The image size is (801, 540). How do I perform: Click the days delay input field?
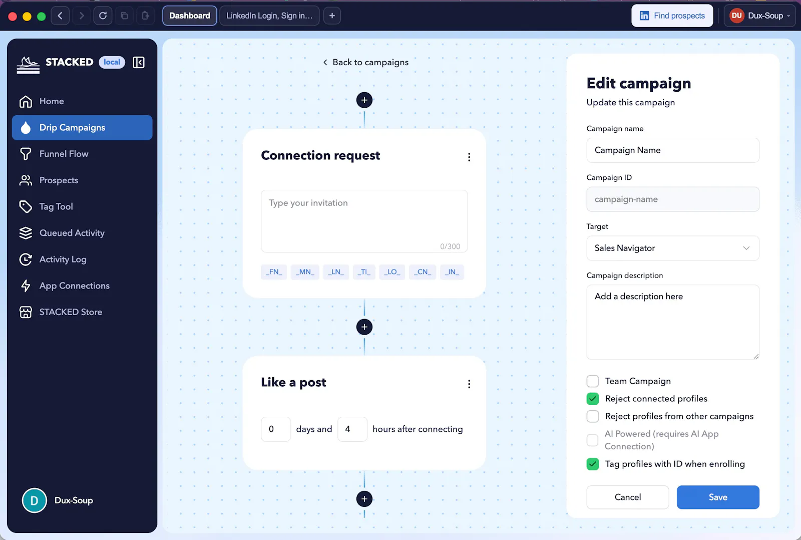pyautogui.click(x=276, y=429)
